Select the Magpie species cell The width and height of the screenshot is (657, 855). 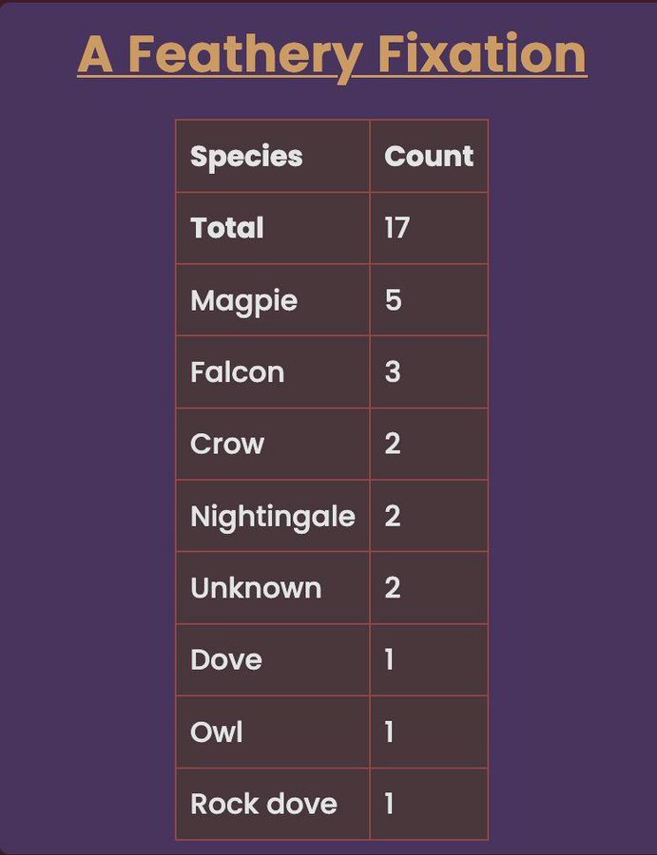pyautogui.click(x=273, y=300)
